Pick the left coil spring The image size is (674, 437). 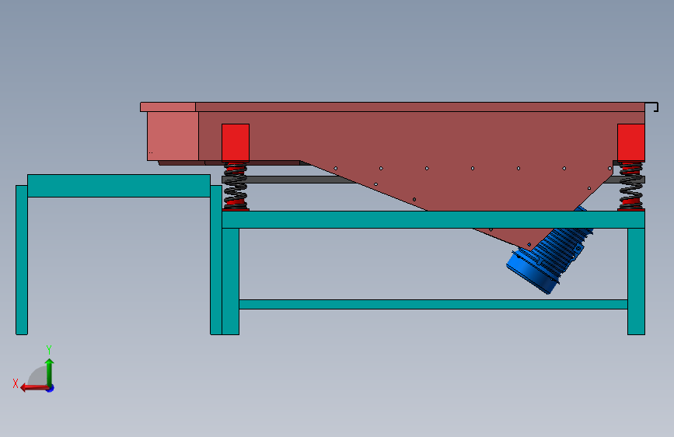(x=236, y=186)
